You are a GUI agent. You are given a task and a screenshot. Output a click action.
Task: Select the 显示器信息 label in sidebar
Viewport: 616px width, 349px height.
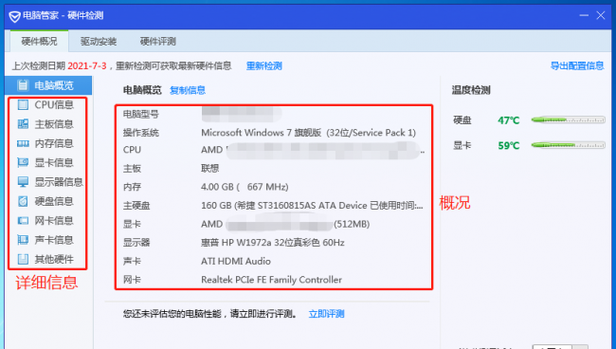[59, 182]
